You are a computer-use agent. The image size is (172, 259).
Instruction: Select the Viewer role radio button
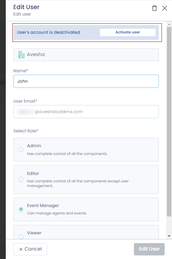coord(21,237)
